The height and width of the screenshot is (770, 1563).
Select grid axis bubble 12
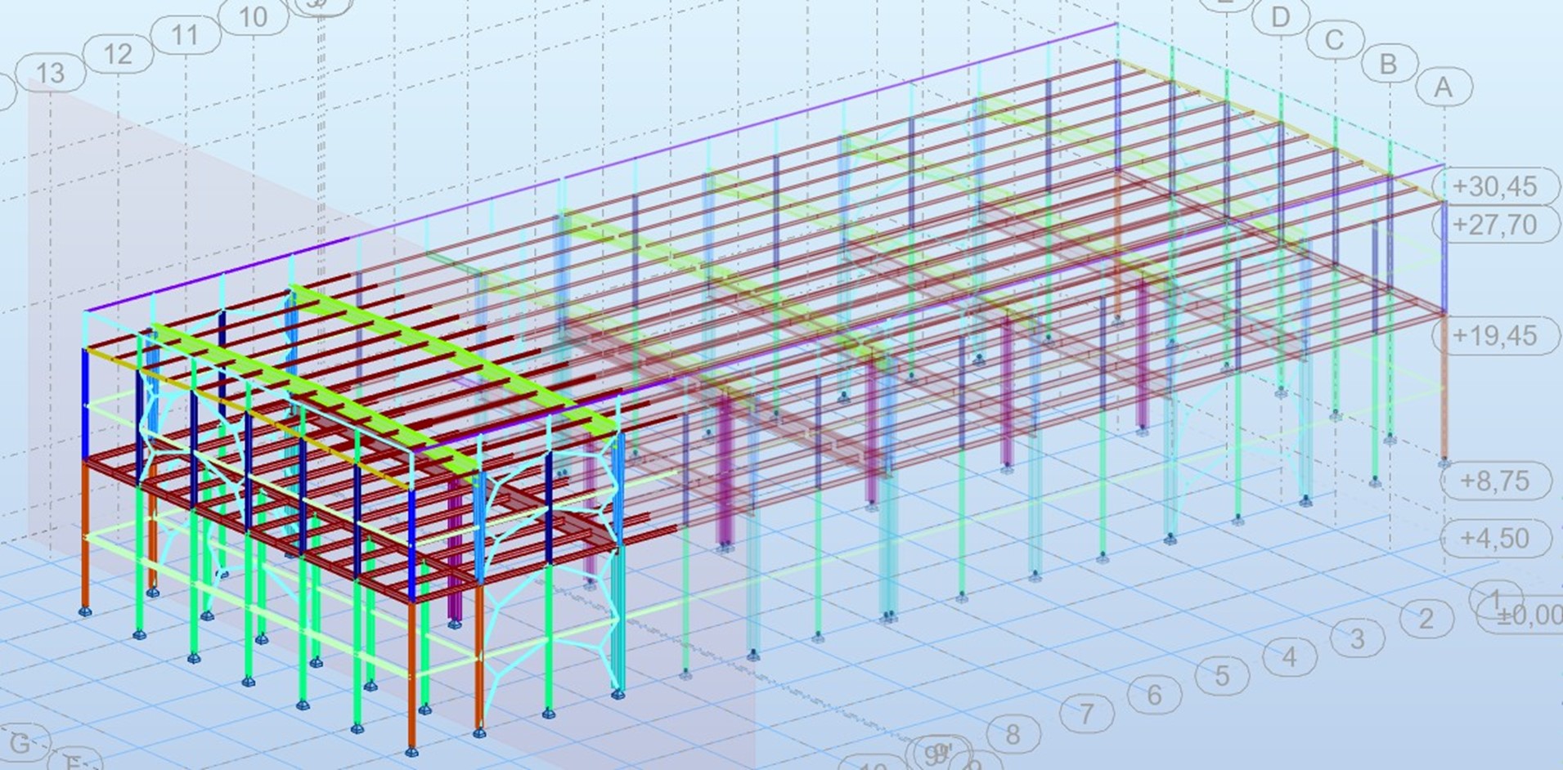(x=119, y=54)
